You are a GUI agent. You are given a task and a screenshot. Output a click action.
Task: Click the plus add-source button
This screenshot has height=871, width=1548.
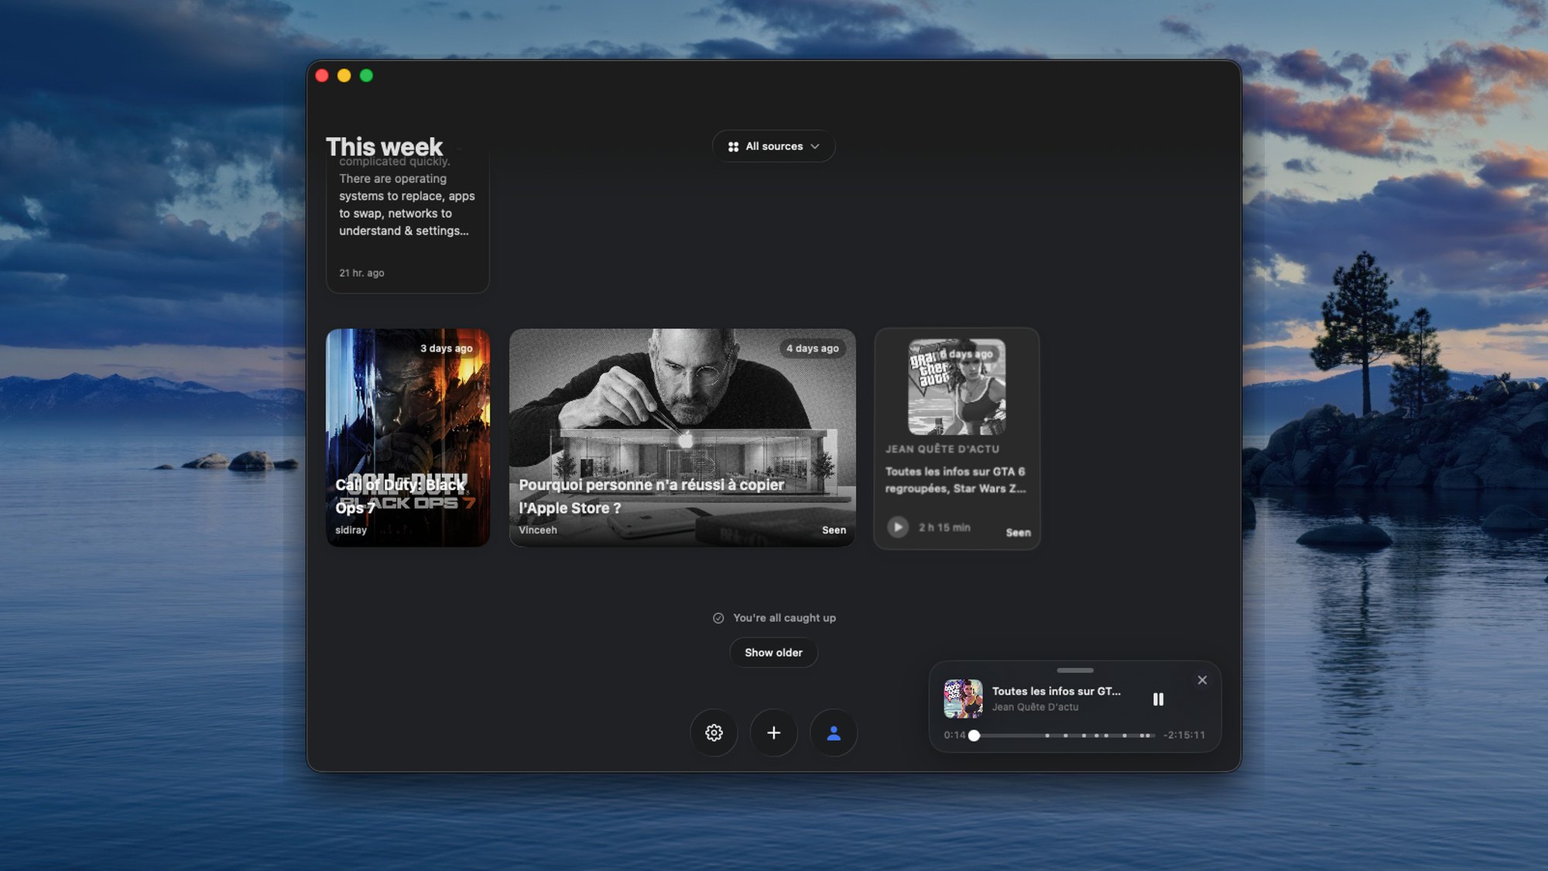(773, 732)
